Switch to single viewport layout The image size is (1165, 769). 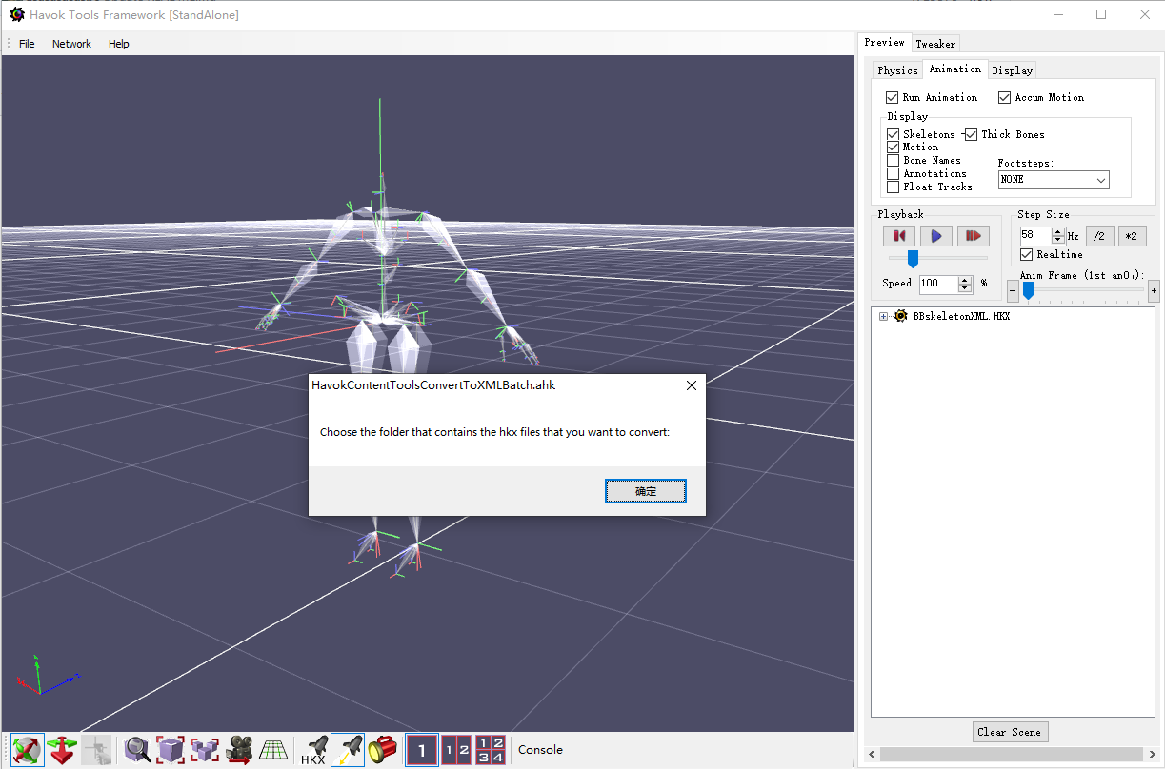coord(422,750)
